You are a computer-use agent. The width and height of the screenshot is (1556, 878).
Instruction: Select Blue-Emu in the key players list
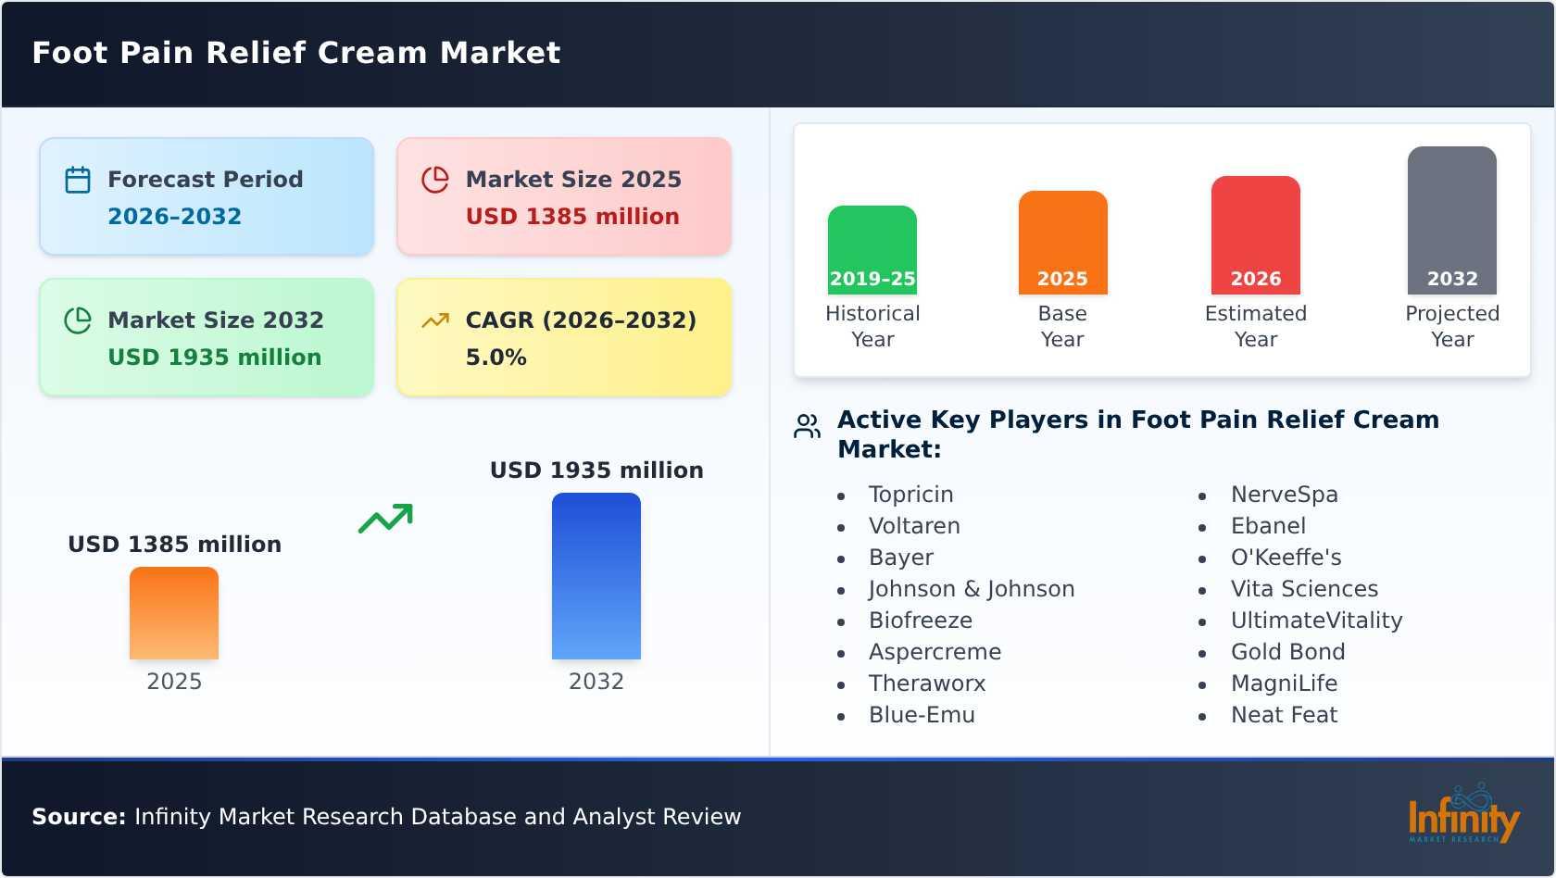[922, 715]
